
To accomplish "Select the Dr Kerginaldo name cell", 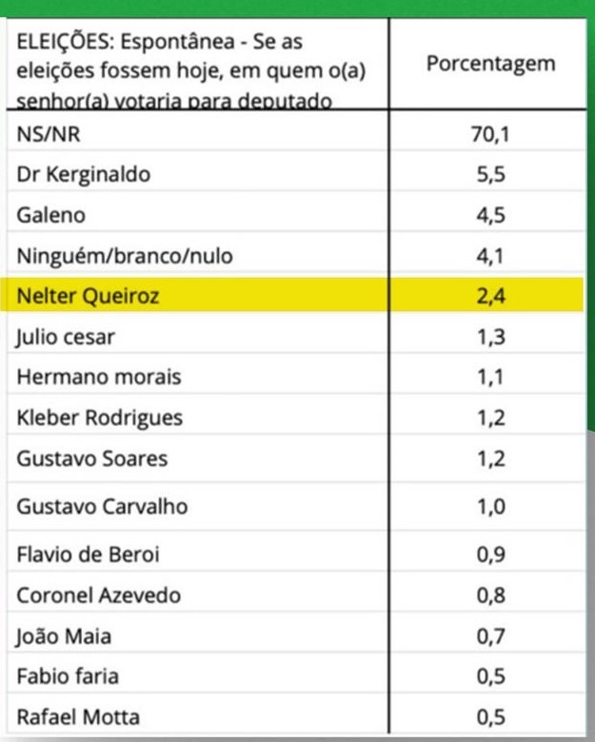I will click(x=84, y=175).
